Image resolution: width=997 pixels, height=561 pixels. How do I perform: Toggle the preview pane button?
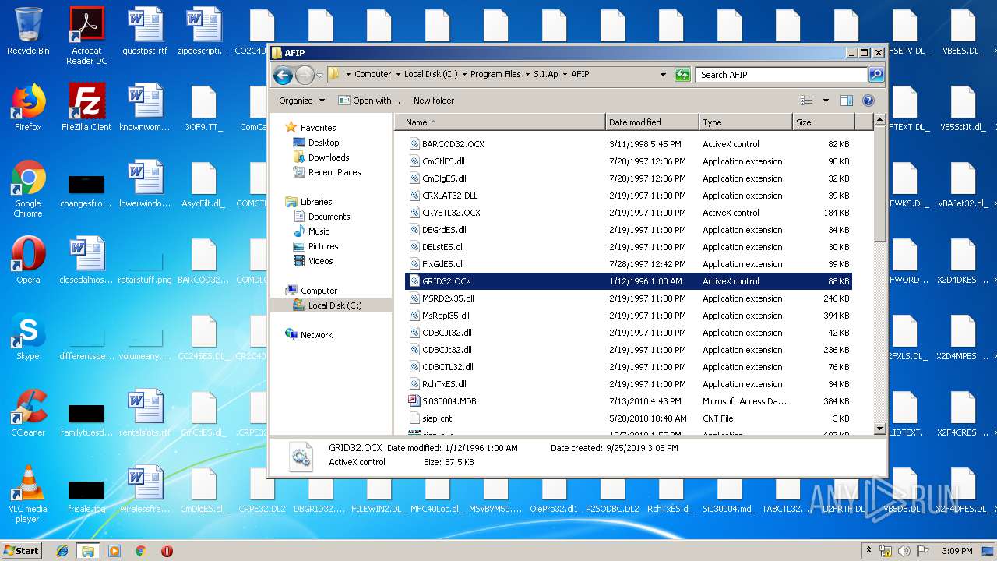(x=847, y=101)
